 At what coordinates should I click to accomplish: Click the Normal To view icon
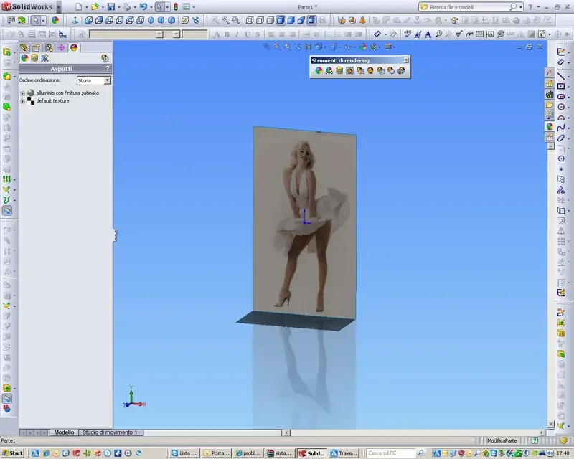point(75,21)
